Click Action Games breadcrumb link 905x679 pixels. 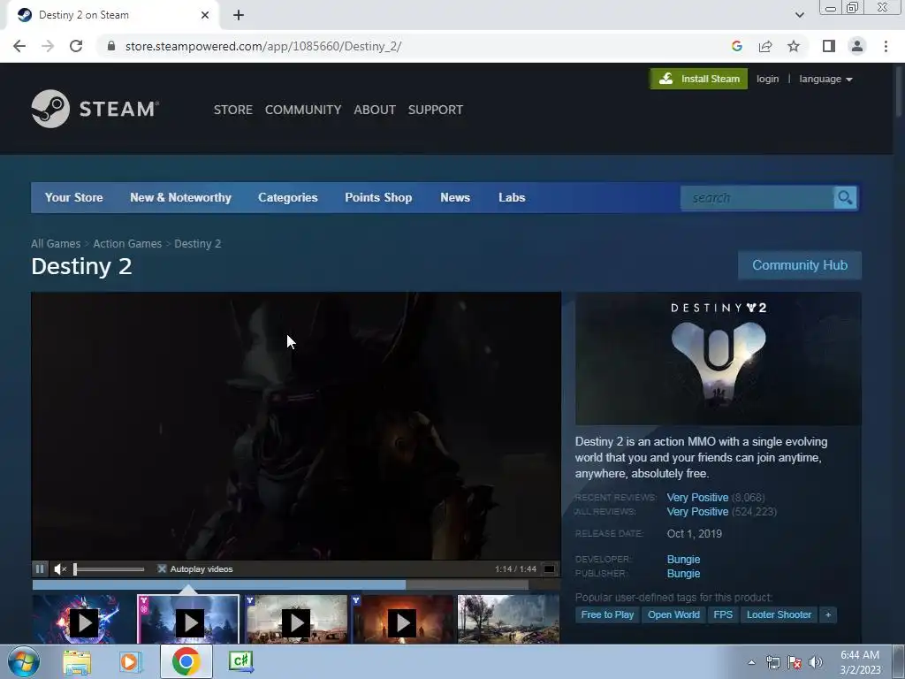[127, 244]
